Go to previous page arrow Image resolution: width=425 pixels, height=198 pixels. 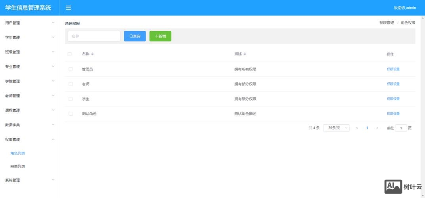357,128
